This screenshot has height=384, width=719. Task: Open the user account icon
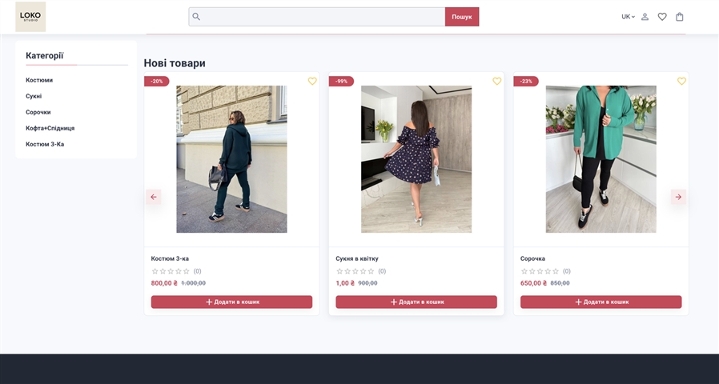[x=645, y=17]
